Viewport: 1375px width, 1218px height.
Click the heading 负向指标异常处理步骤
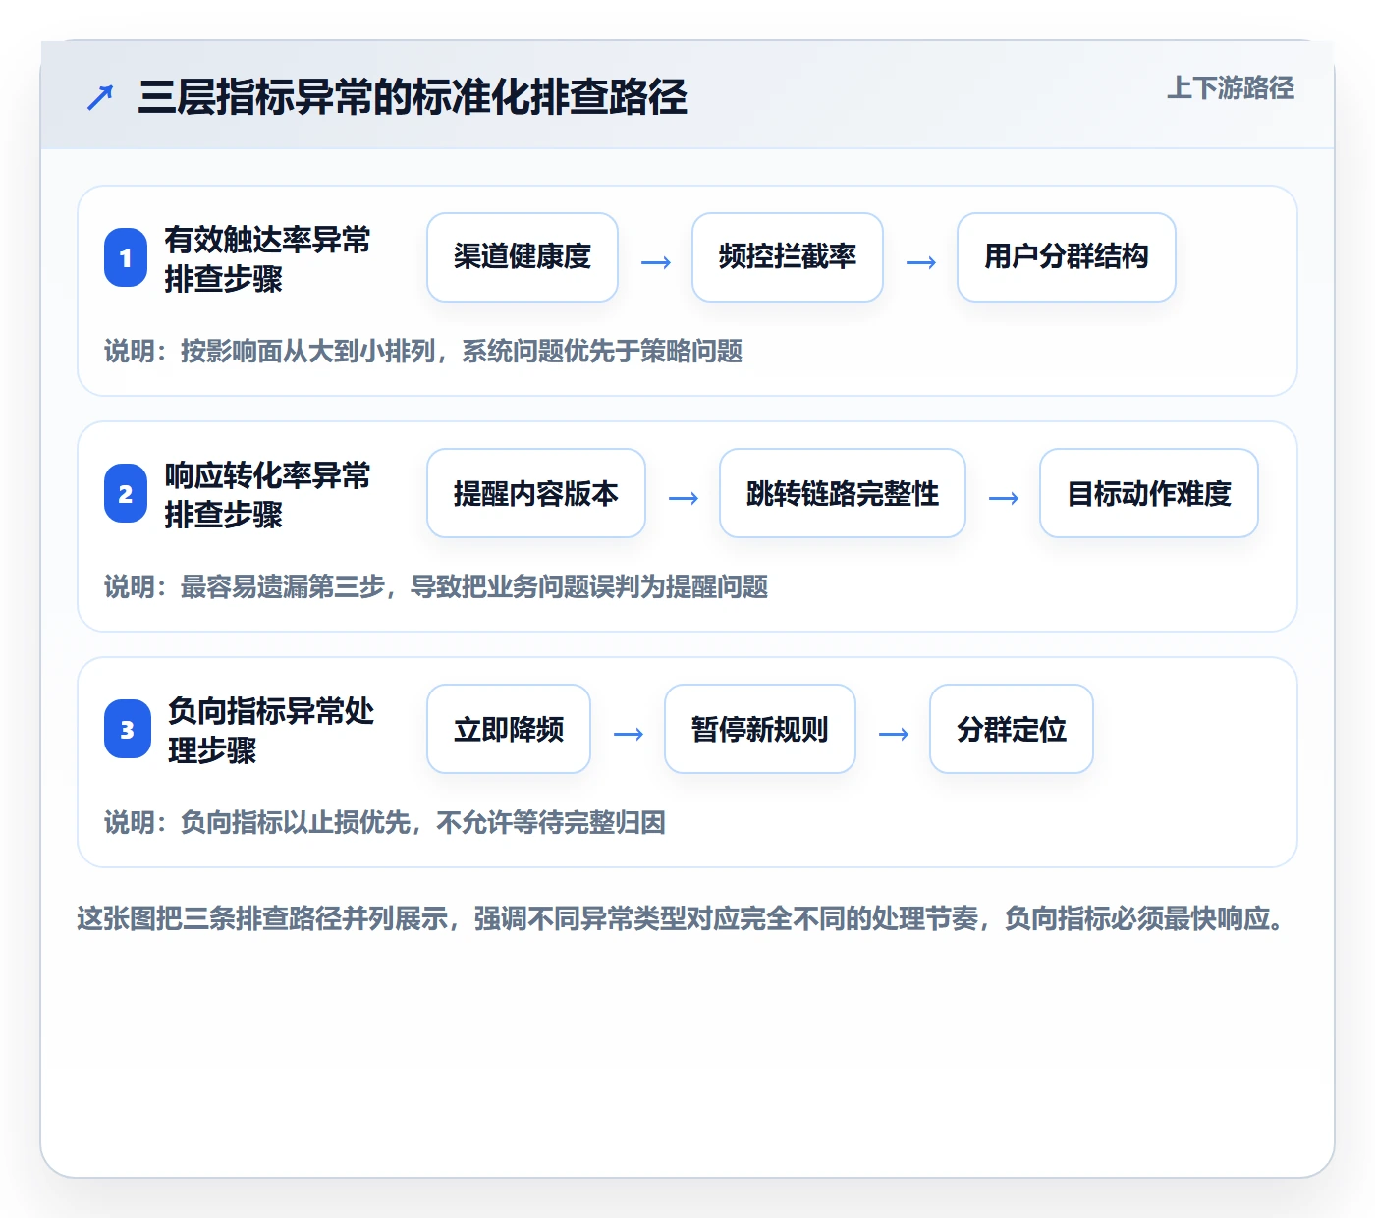271,730
